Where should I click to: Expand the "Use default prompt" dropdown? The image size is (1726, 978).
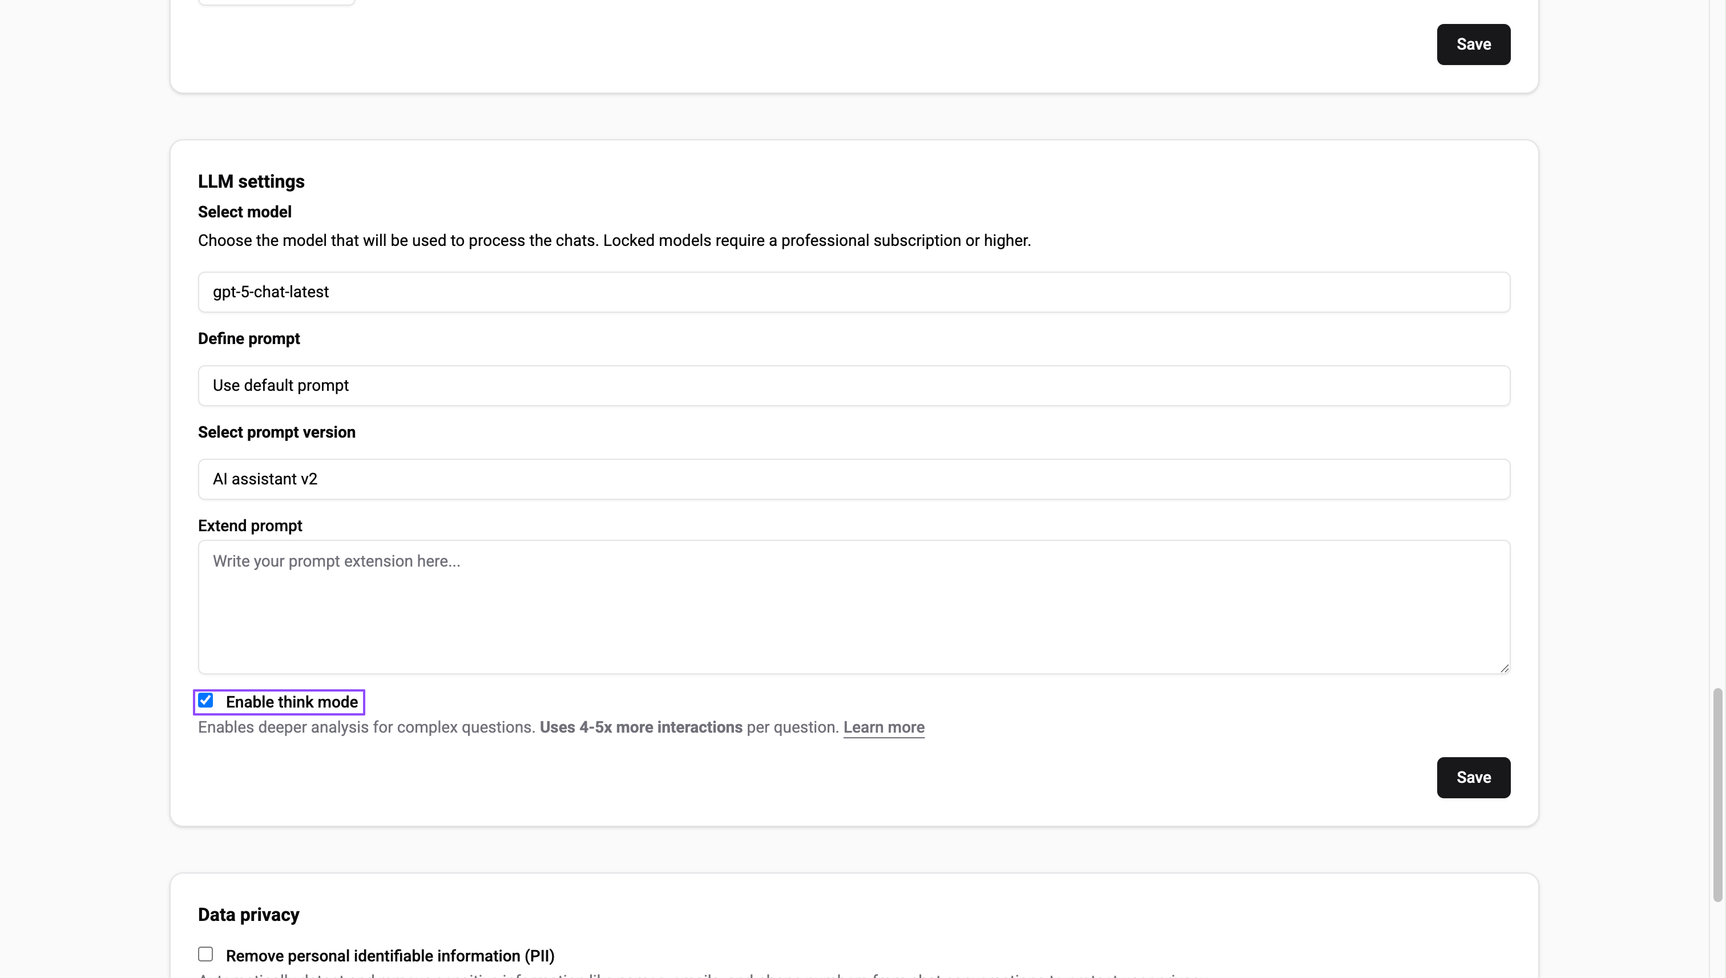[x=854, y=385]
